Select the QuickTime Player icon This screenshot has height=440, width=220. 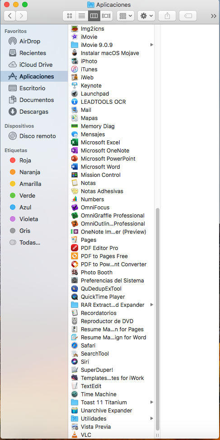pos(75,296)
